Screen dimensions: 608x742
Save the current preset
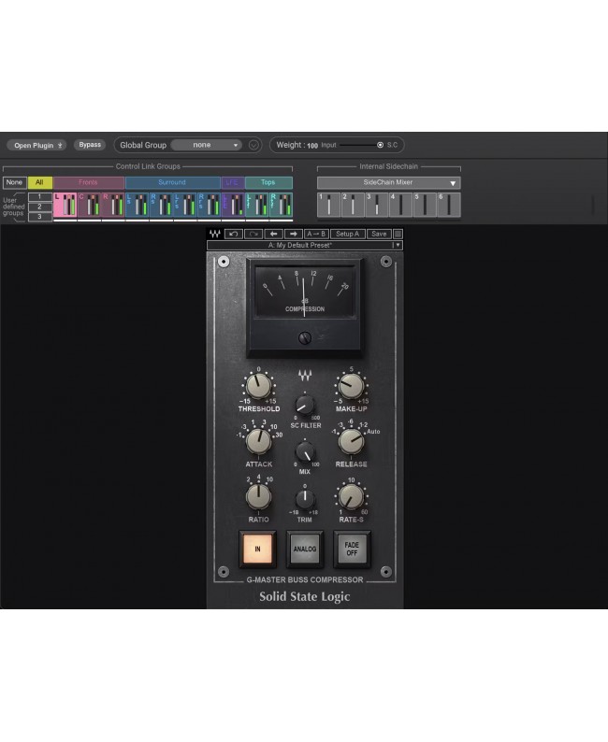point(379,234)
